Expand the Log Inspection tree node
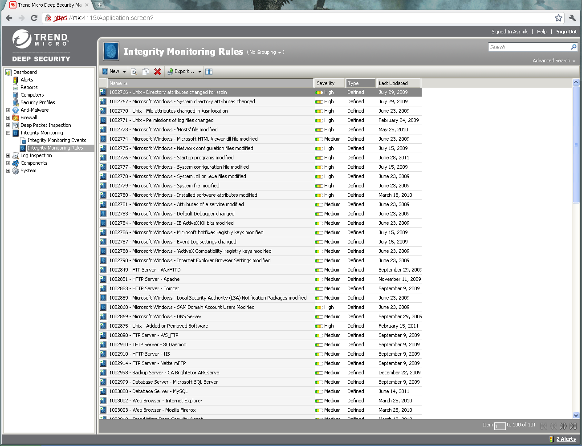The image size is (582, 446). click(x=8, y=155)
